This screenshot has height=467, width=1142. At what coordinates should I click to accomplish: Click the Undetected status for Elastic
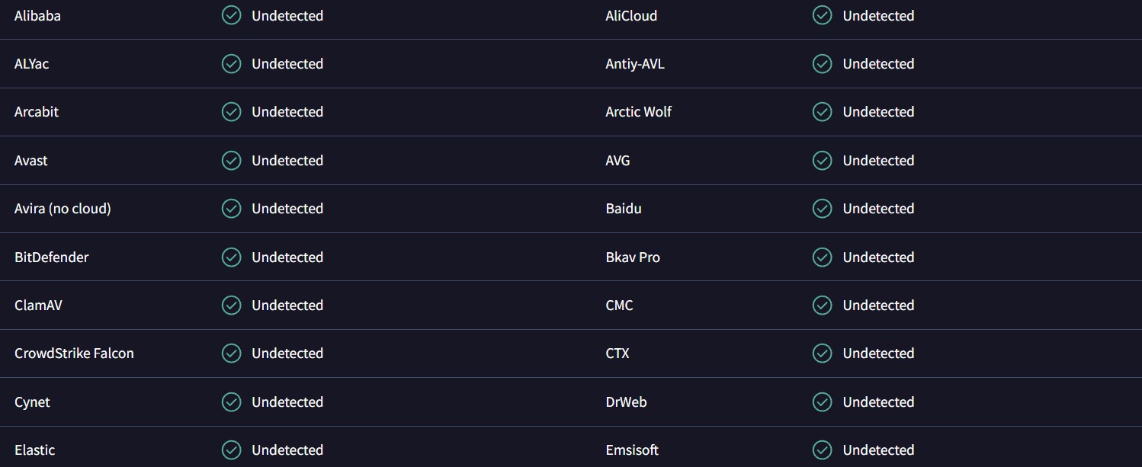pos(287,449)
